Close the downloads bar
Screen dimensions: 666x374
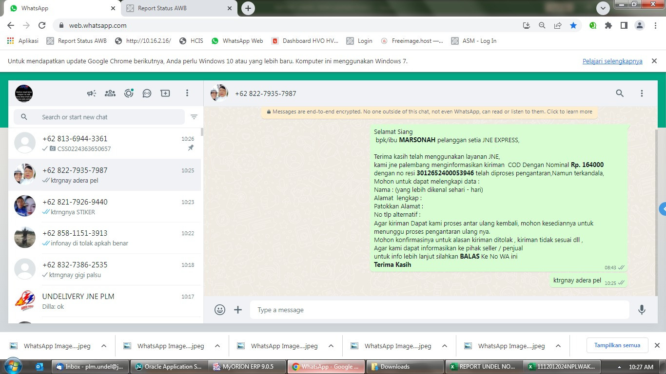coord(657,345)
